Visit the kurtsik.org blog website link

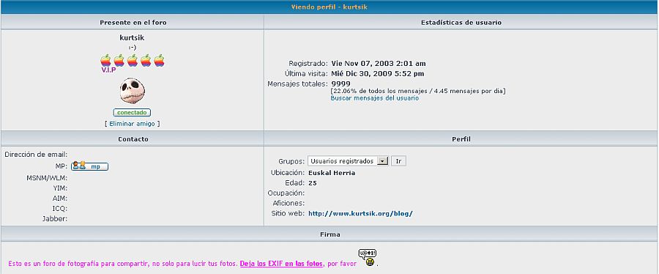360,213
